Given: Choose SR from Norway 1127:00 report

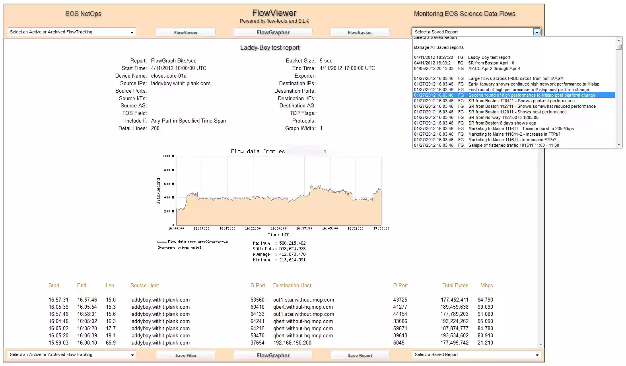Looking at the screenshot, I should [x=503, y=118].
